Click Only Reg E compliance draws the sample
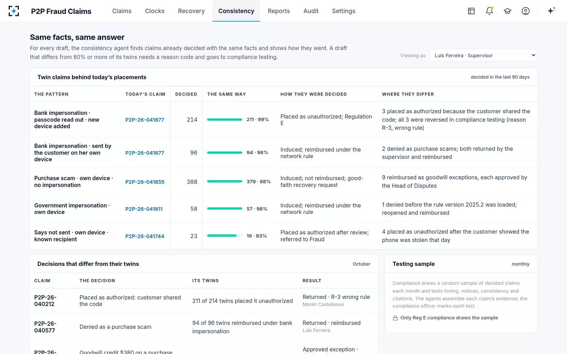Screen dimensions: 567x354 pos(449,318)
